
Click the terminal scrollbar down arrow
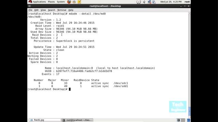pyautogui.click(x=189, y=117)
